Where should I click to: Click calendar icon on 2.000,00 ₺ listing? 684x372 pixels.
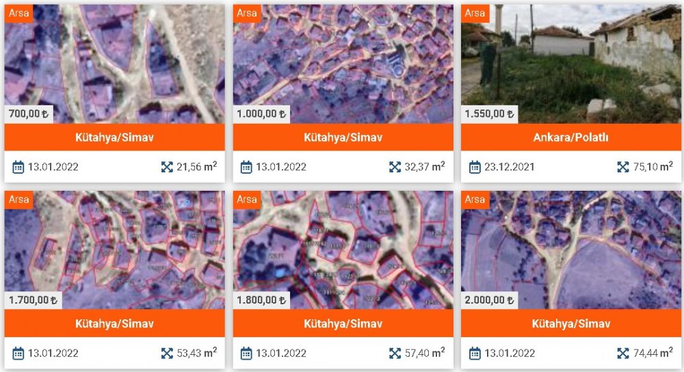coord(475,354)
